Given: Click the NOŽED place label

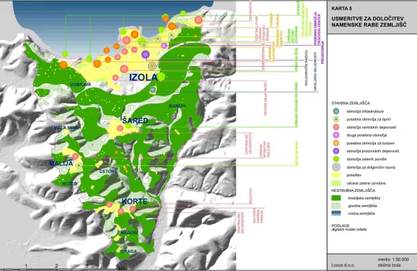Looking at the screenshot, I should coord(70,183).
